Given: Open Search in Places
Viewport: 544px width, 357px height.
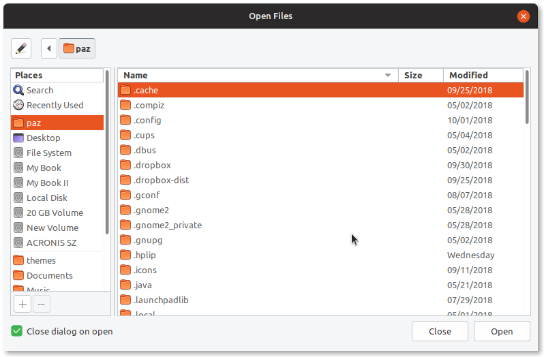Looking at the screenshot, I should click(x=57, y=90).
